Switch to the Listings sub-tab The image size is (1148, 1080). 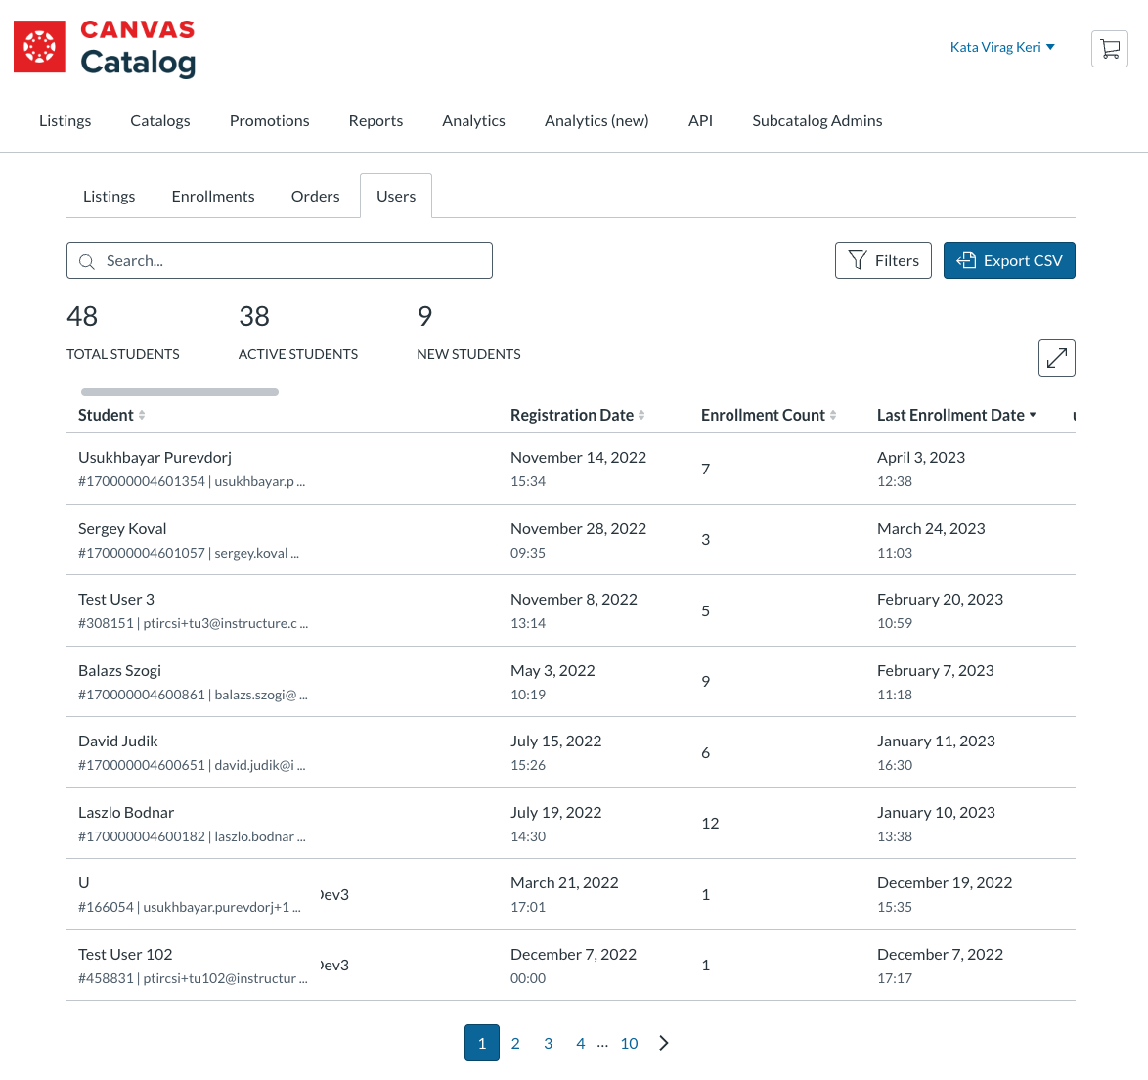110,197
